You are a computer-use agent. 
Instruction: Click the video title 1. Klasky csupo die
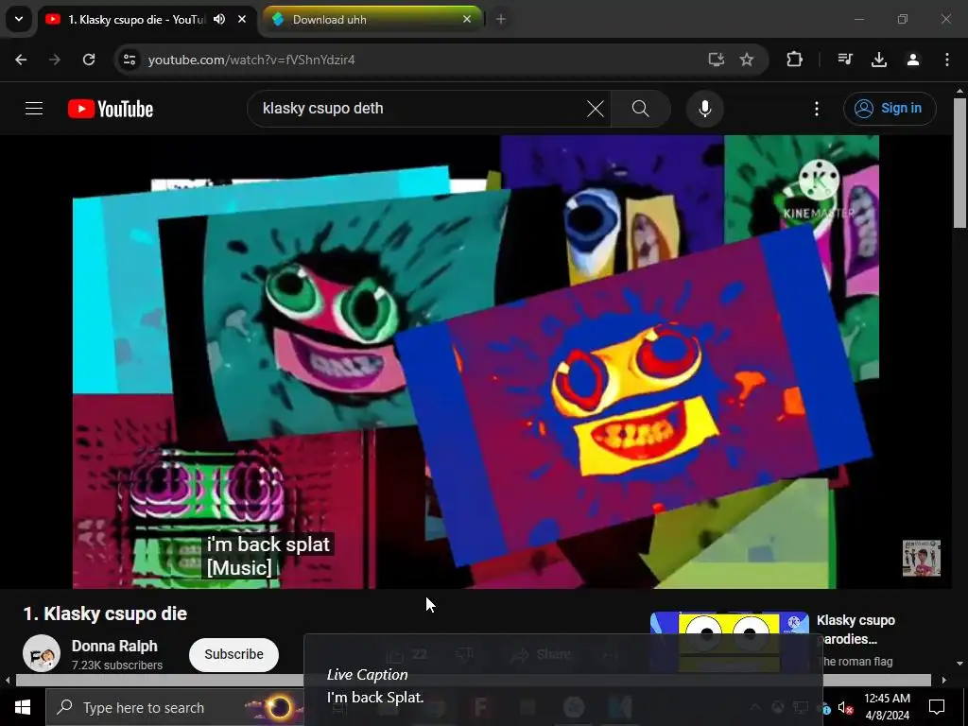click(x=105, y=614)
